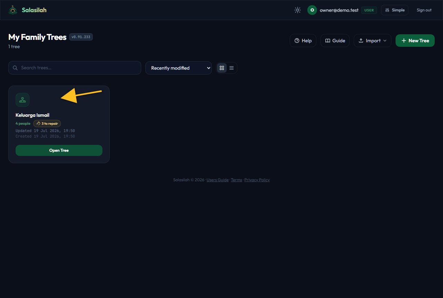The image size is (443, 298).
Task: Switch to list view layout
Action: click(x=232, y=68)
